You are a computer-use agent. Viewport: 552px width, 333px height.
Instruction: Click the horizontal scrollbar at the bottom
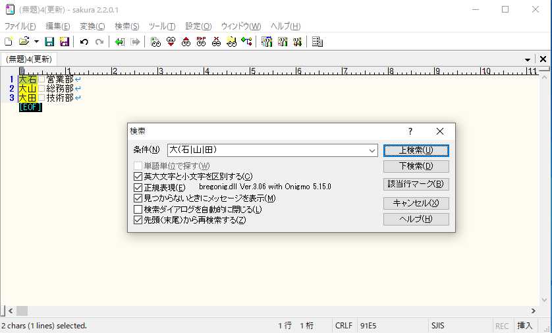tap(263, 311)
